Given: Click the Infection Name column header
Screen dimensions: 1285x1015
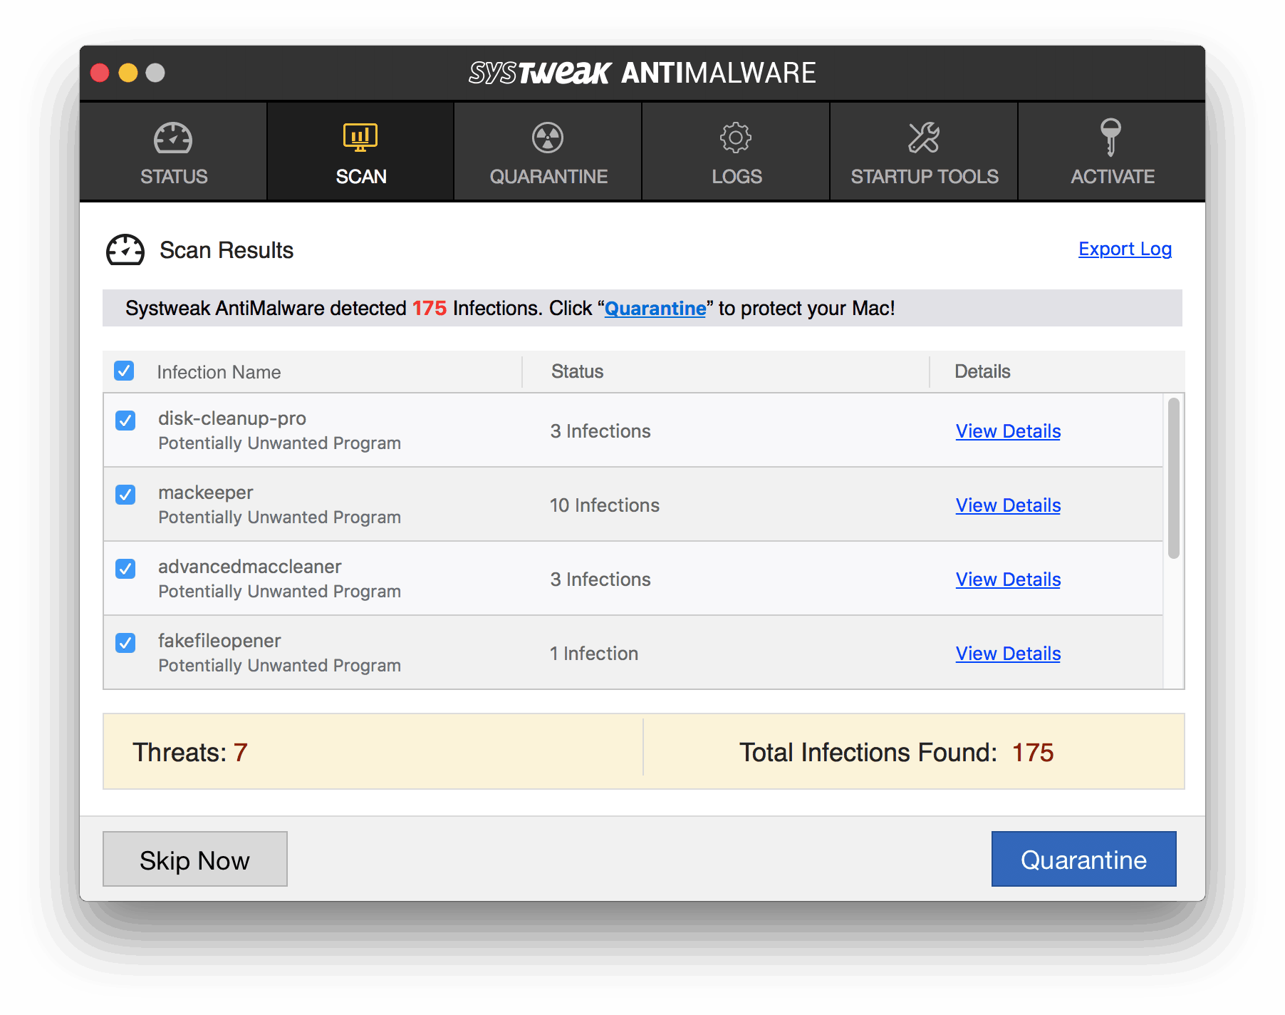Looking at the screenshot, I should 219,372.
